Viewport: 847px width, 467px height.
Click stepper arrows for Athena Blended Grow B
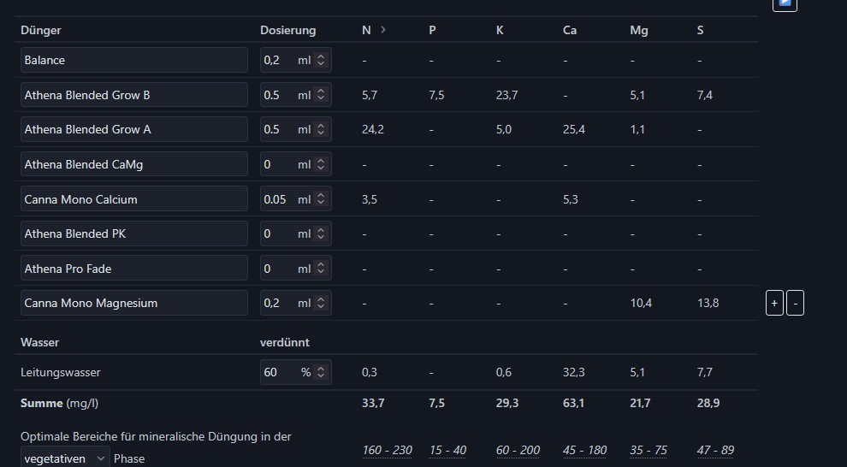click(x=321, y=95)
